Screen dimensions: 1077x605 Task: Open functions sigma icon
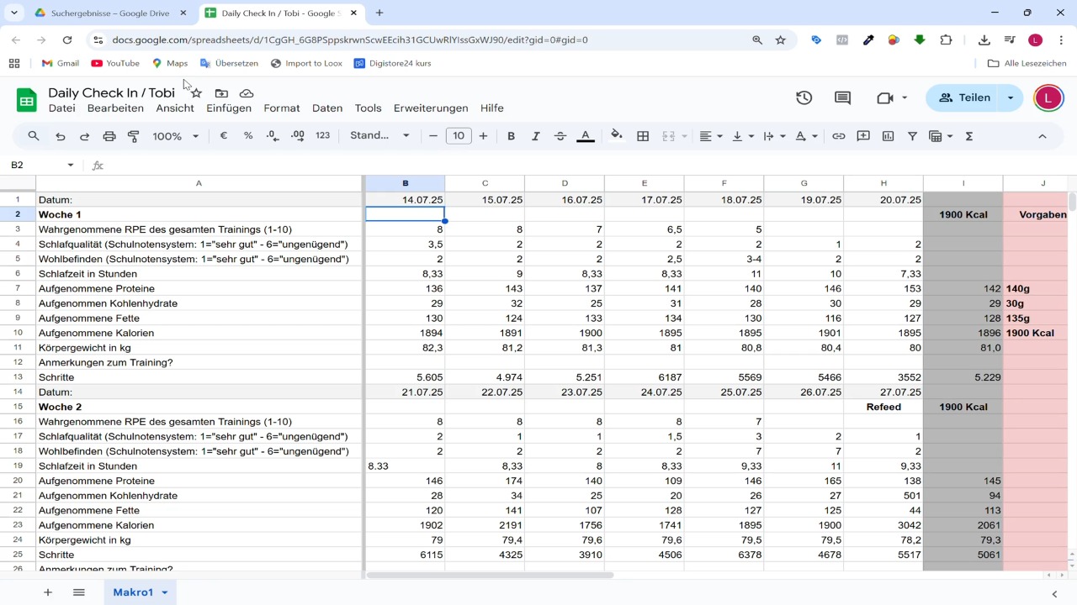[x=969, y=136]
